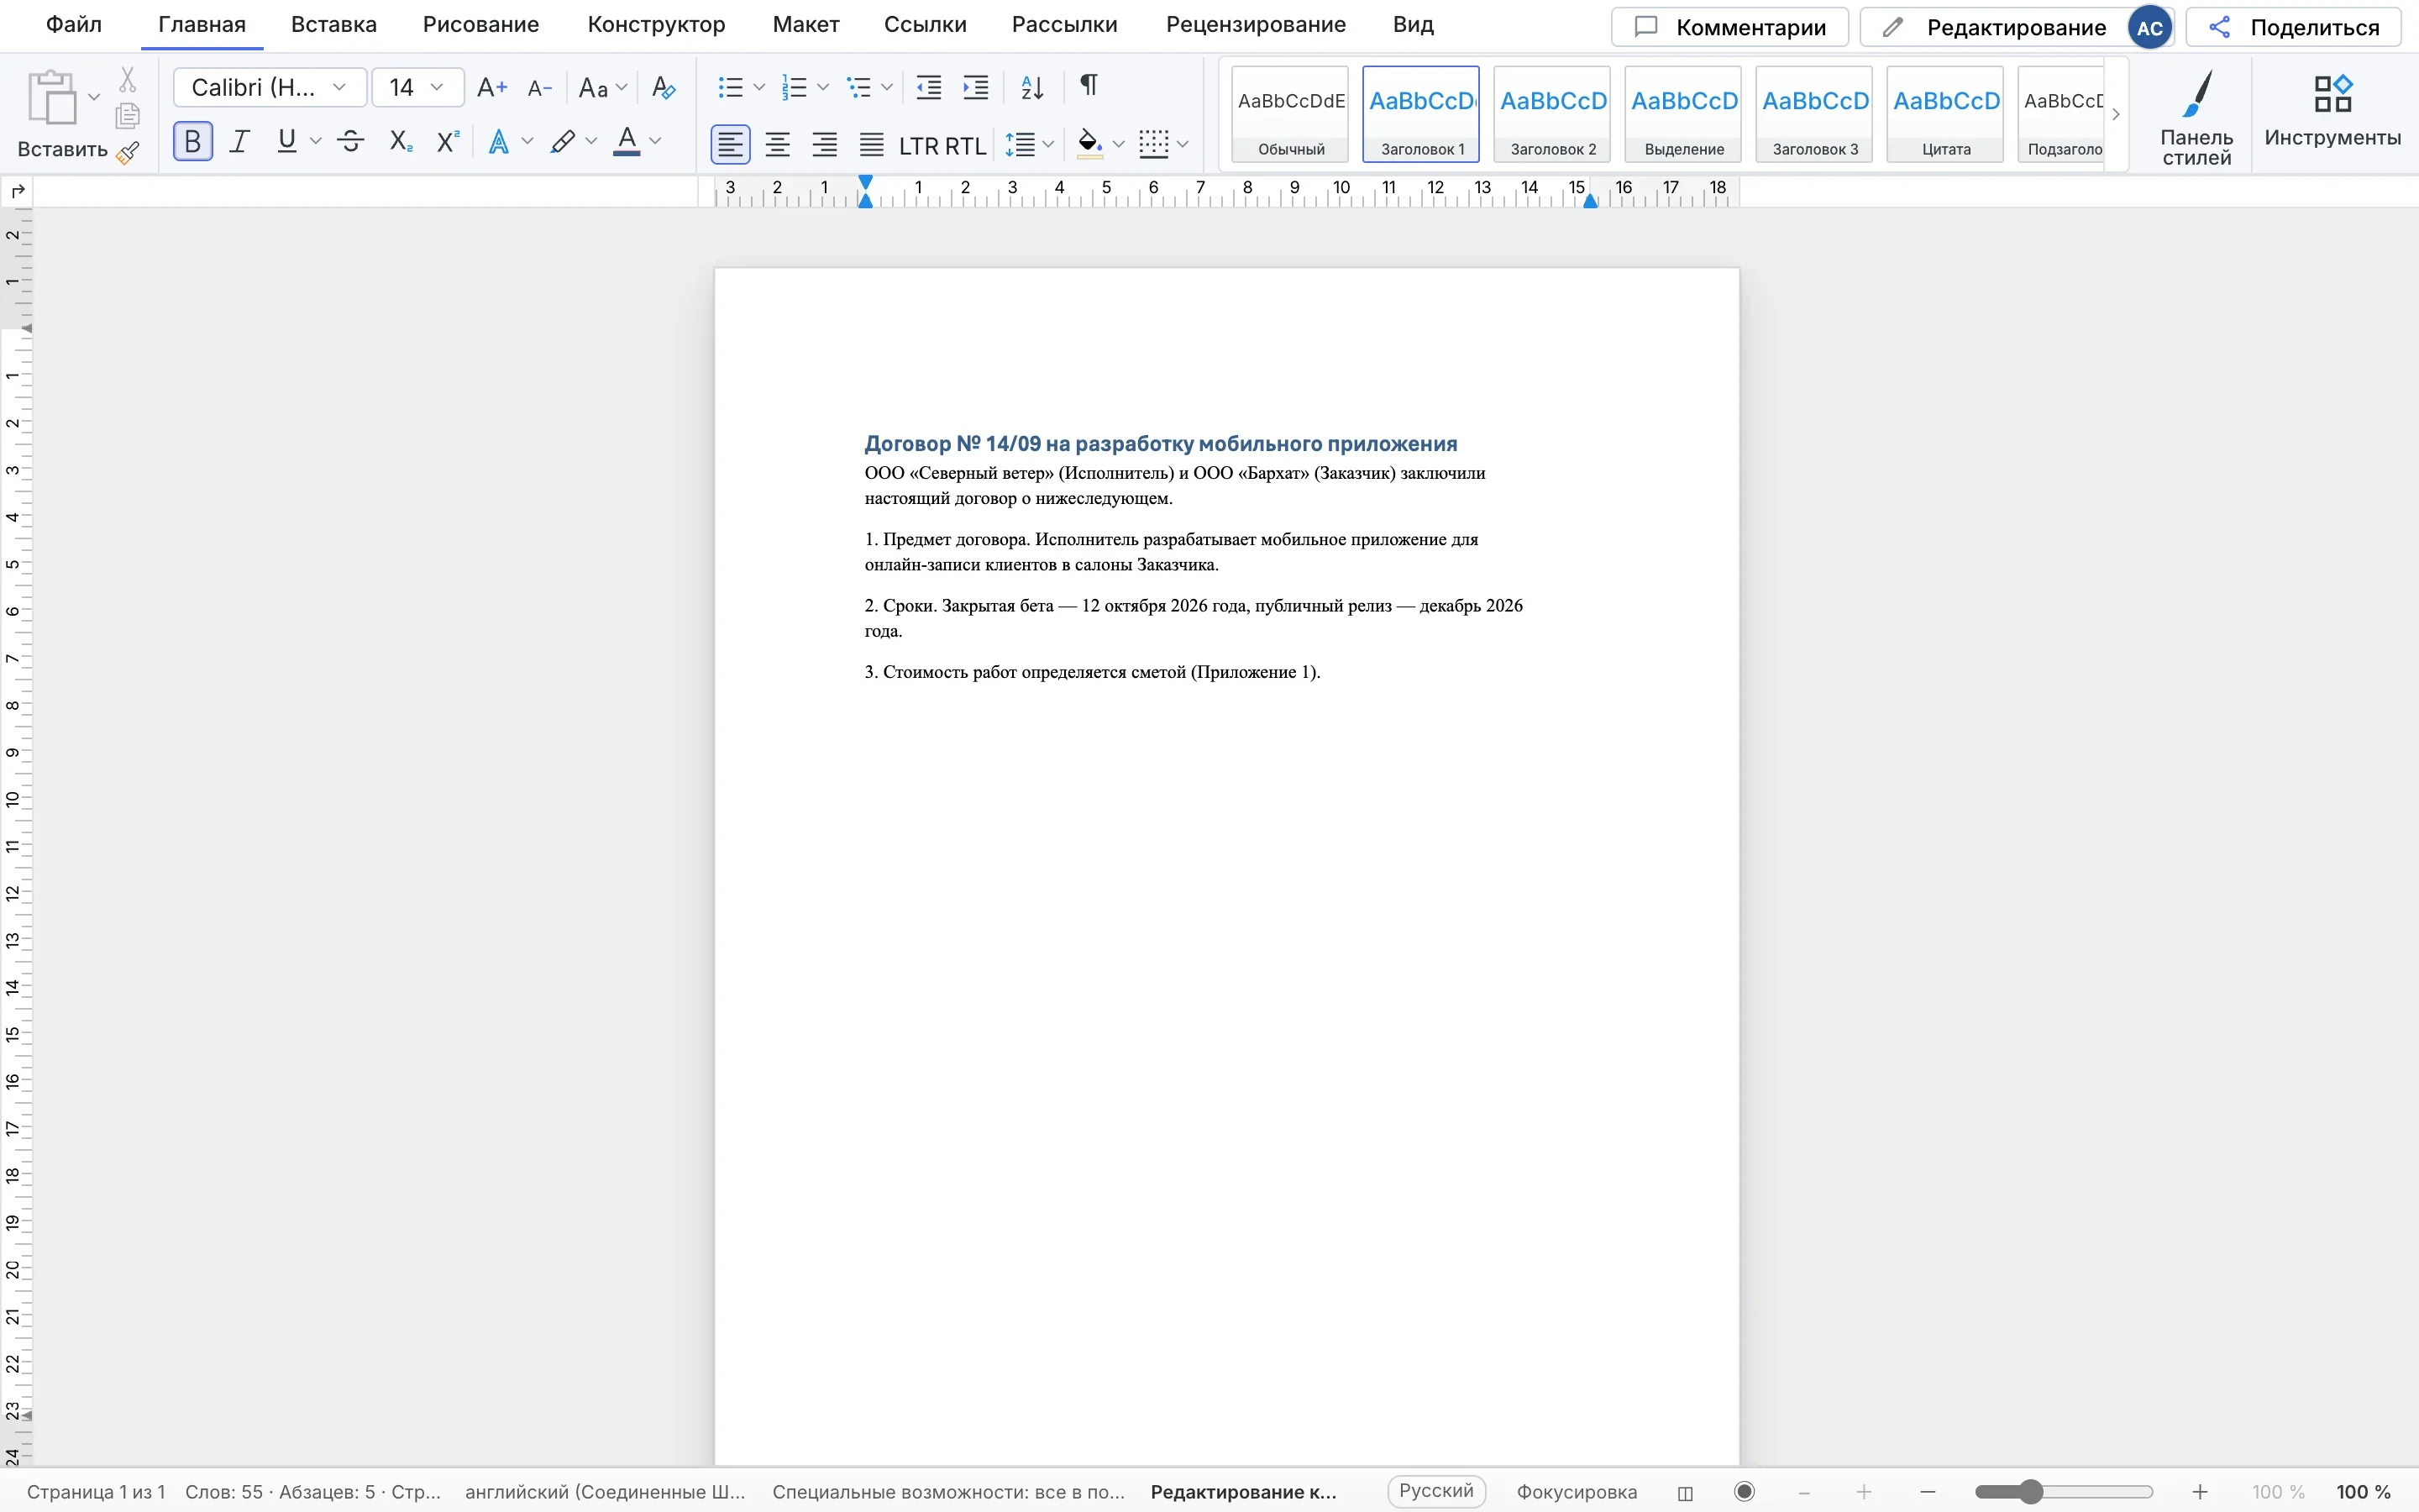This screenshot has height=1512, width=2419.
Task: Enable justified text alignment
Action: [x=872, y=145]
